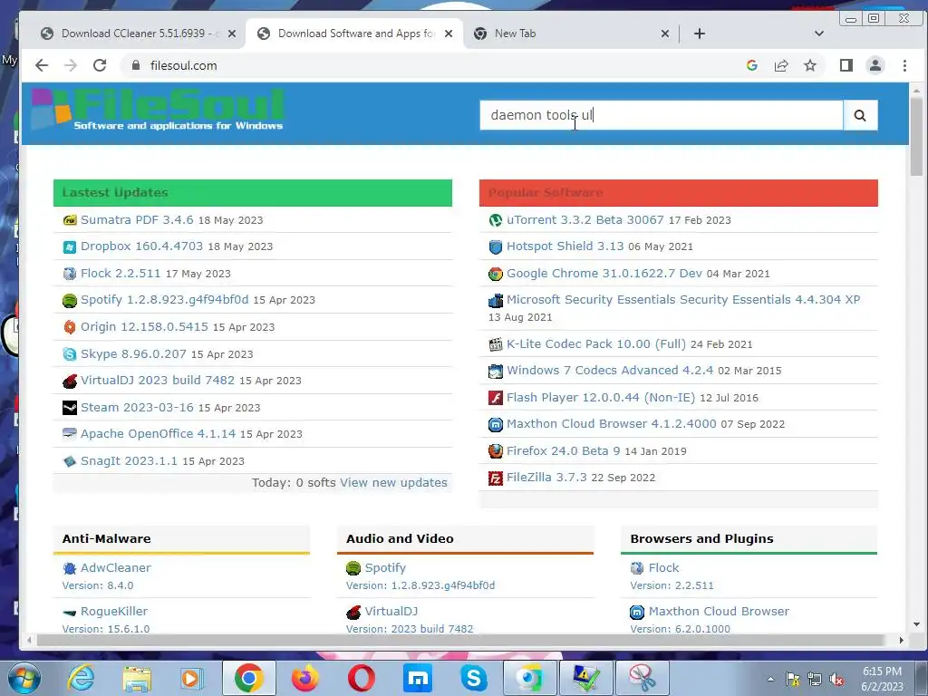
Task: Open Opera from the taskbar
Action: (361, 678)
